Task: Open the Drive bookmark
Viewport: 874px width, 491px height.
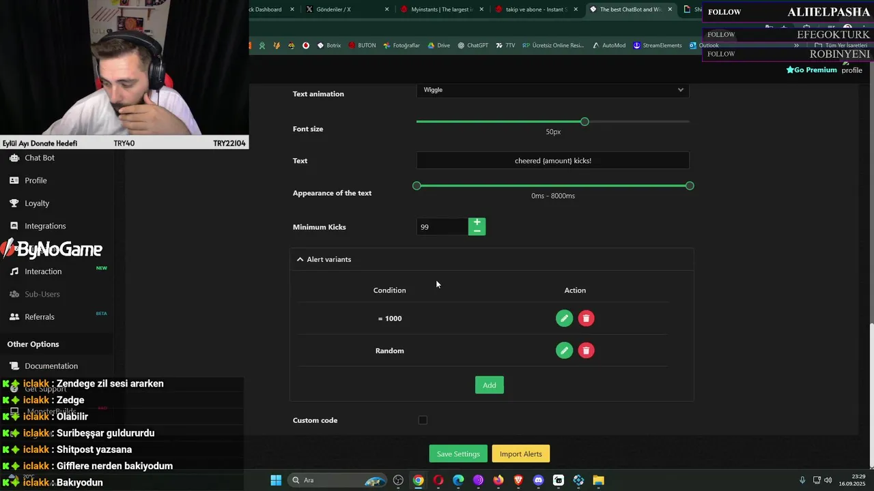Action: [438, 46]
